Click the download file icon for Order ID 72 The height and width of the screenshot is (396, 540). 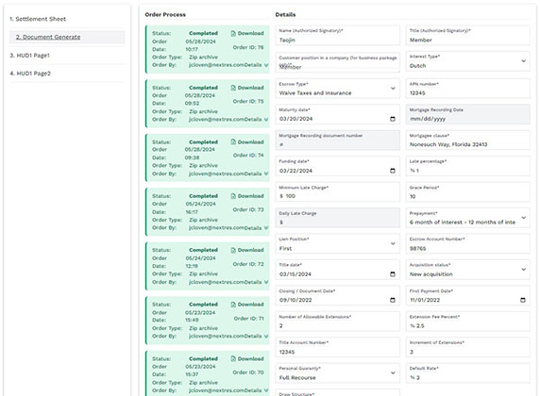click(x=233, y=250)
